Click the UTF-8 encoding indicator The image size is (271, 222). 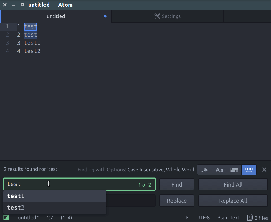tap(203, 217)
